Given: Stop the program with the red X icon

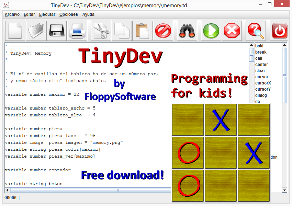Looking at the screenshot, I should (232, 31).
